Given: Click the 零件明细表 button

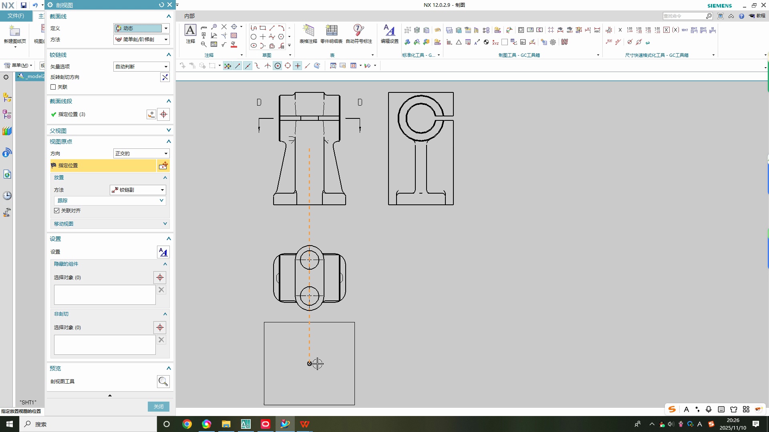Looking at the screenshot, I should [332, 34].
